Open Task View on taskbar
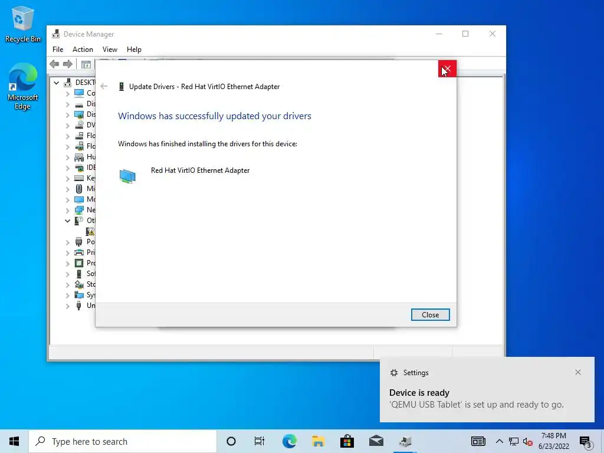 [x=260, y=441]
